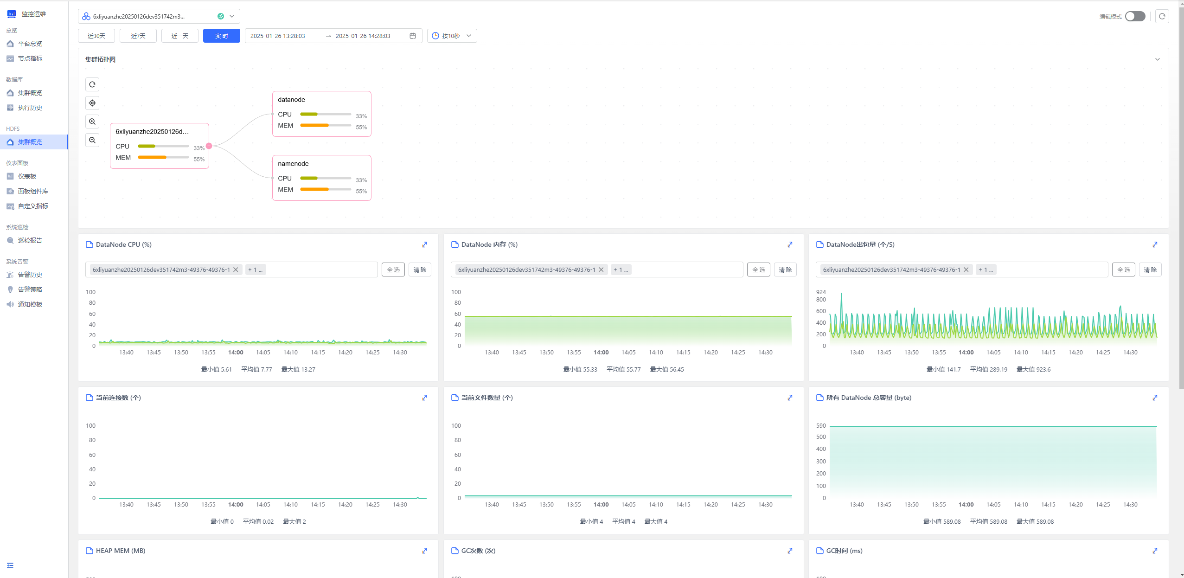The width and height of the screenshot is (1184, 578).
Task: Expand GC时间 chart to fullscreen
Action: (x=1155, y=551)
